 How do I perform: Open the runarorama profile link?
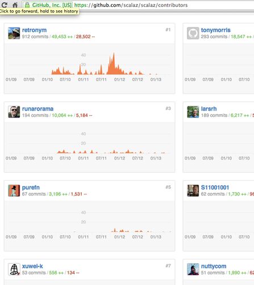38,109
